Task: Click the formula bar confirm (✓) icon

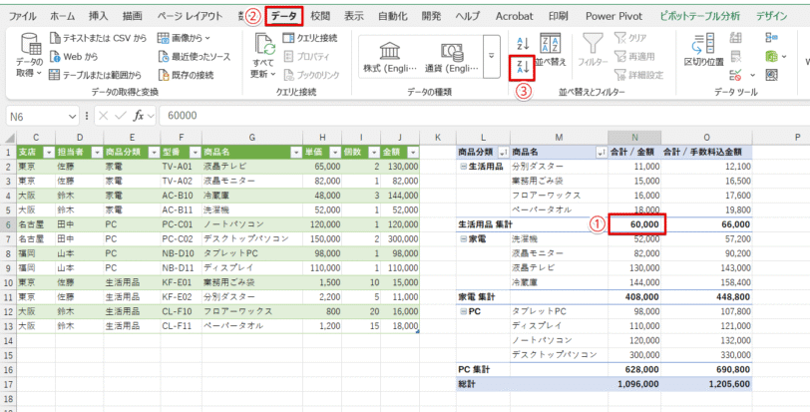Action: click(120, 116)
